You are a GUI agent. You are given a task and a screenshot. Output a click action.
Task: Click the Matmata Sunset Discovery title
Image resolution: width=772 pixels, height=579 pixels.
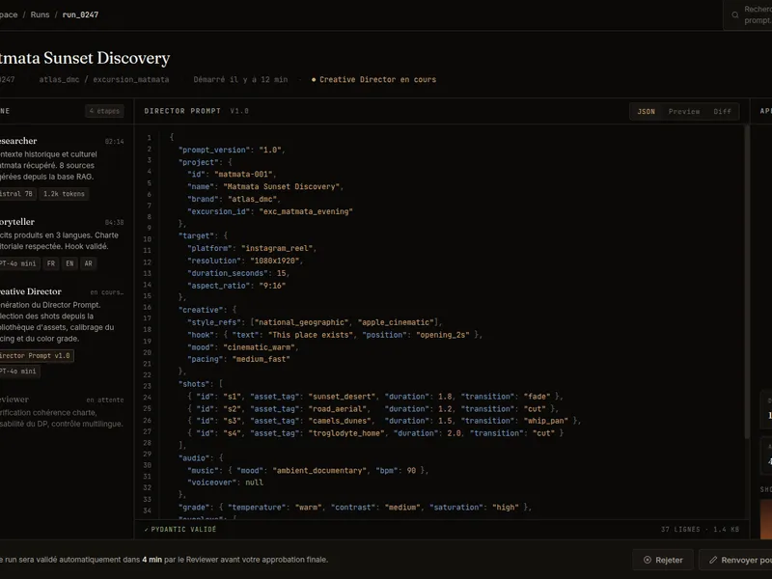85,58
